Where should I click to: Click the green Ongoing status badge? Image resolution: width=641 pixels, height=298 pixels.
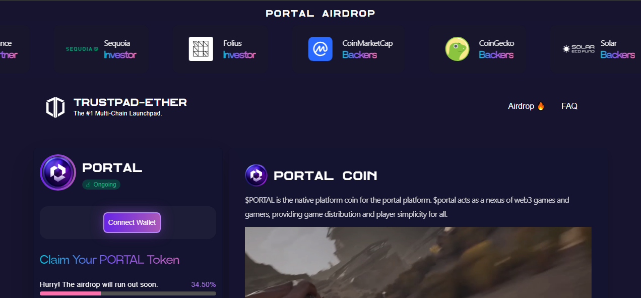click(x=101, y=185)
